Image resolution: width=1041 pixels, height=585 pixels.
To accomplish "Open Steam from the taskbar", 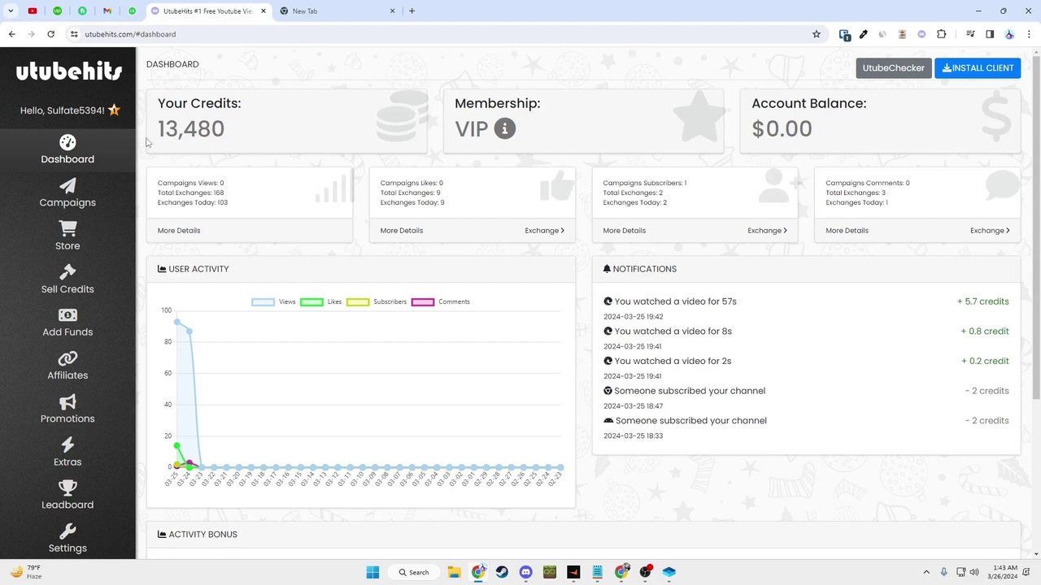I will [x=502, y=572].
